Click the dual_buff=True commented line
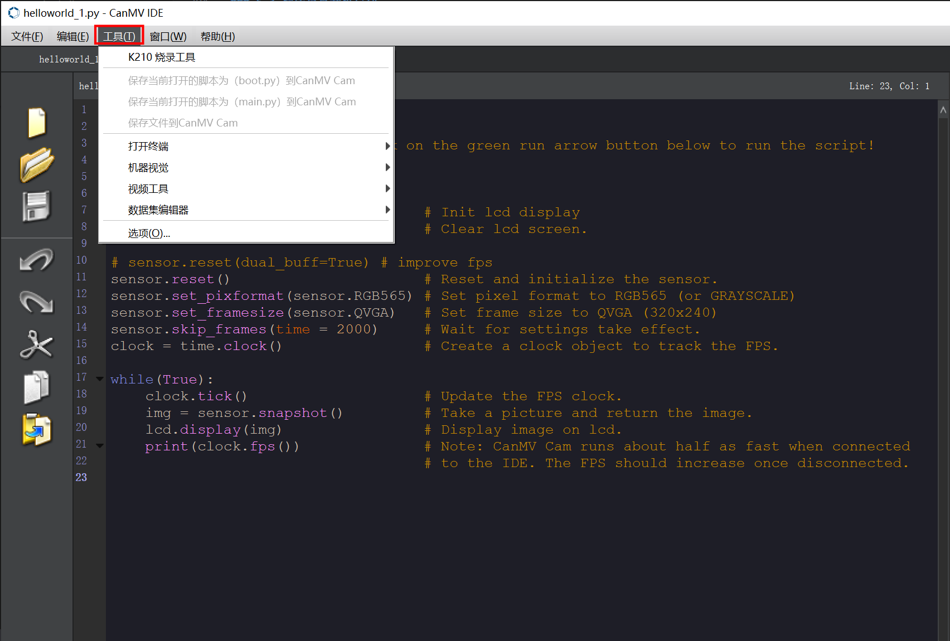 point(302,262)
